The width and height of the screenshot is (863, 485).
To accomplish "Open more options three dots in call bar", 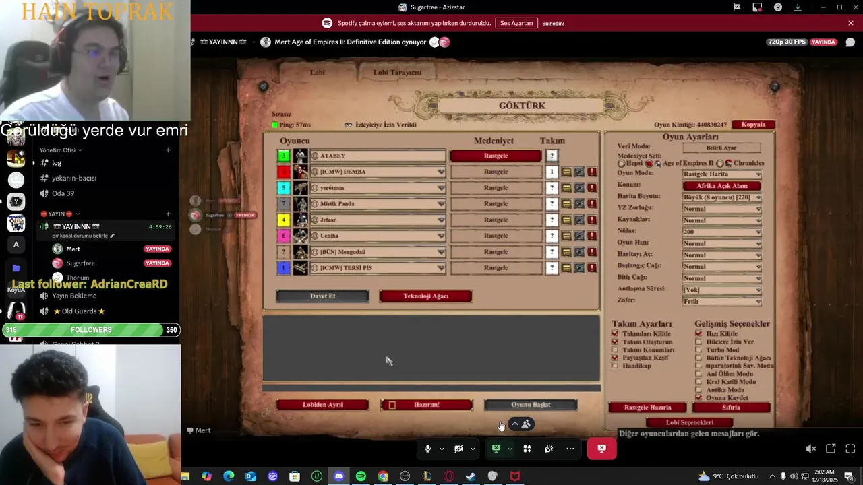I will coord(570,449).
